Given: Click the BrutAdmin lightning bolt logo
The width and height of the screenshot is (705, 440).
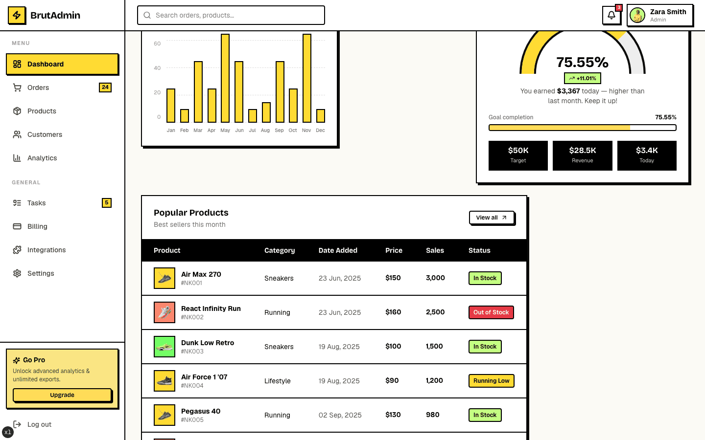Looking at the screenshot, I should [x=17, y=15].
